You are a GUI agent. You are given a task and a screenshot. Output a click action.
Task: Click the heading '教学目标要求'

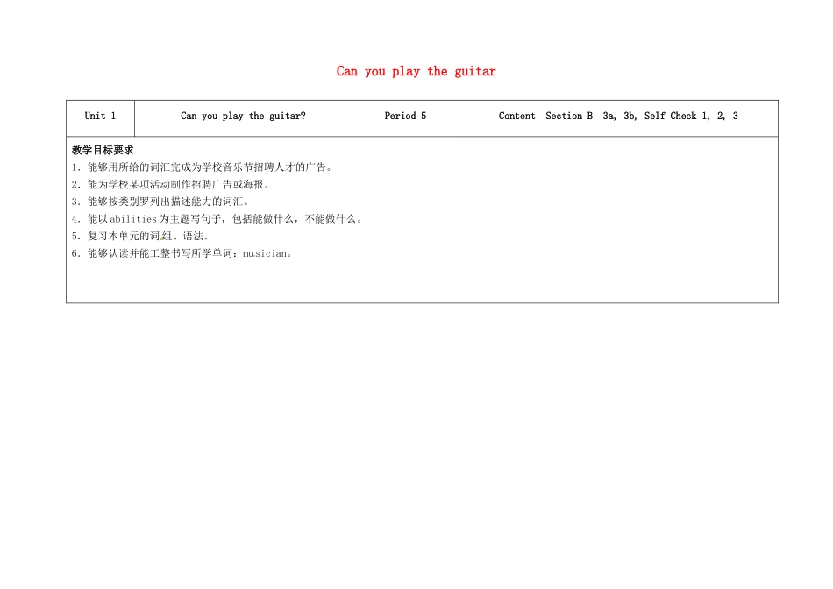103,150
